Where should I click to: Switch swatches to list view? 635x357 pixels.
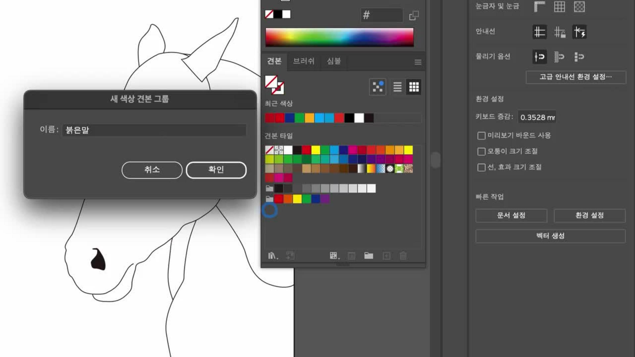(x=397, y=87)
